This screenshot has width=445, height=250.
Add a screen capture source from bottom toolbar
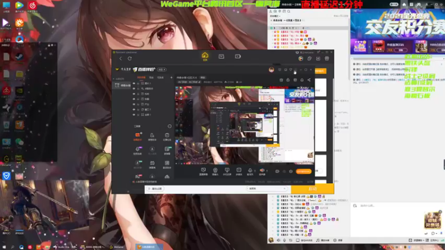point(203,171)
